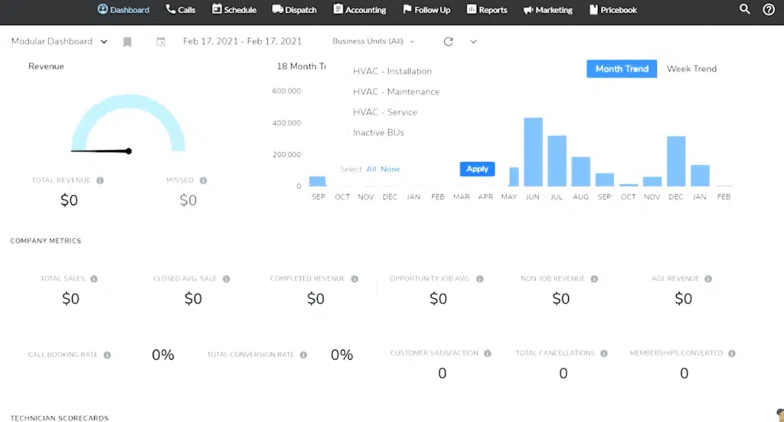Viewport: 784px width, 422px height.
Task: Open the calendar date picker icon
Action: 161,42
